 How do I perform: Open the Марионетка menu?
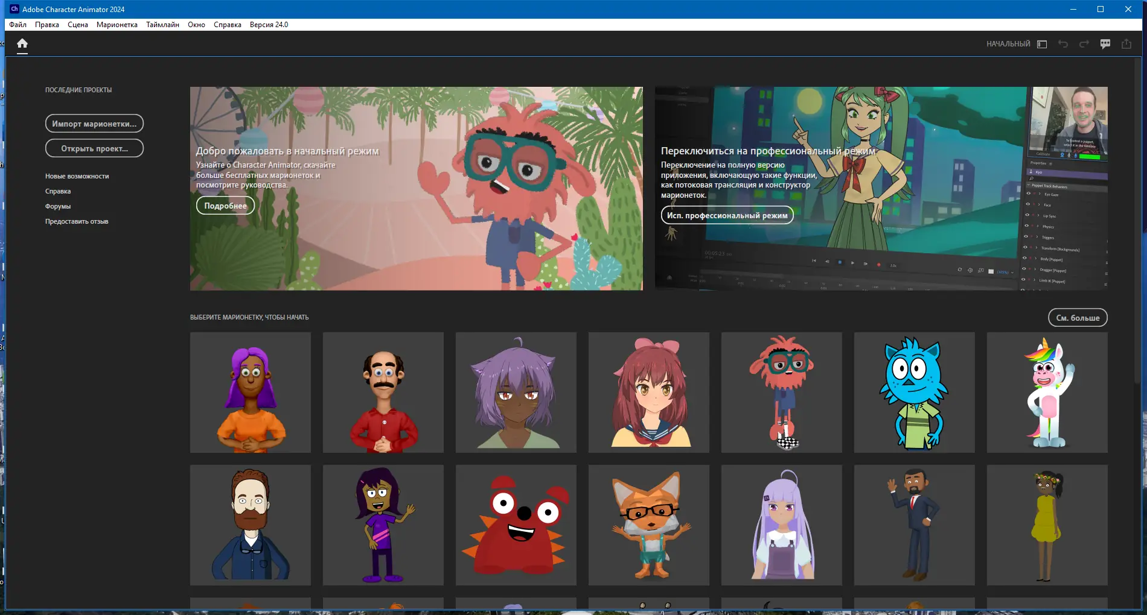click(117, 24)
